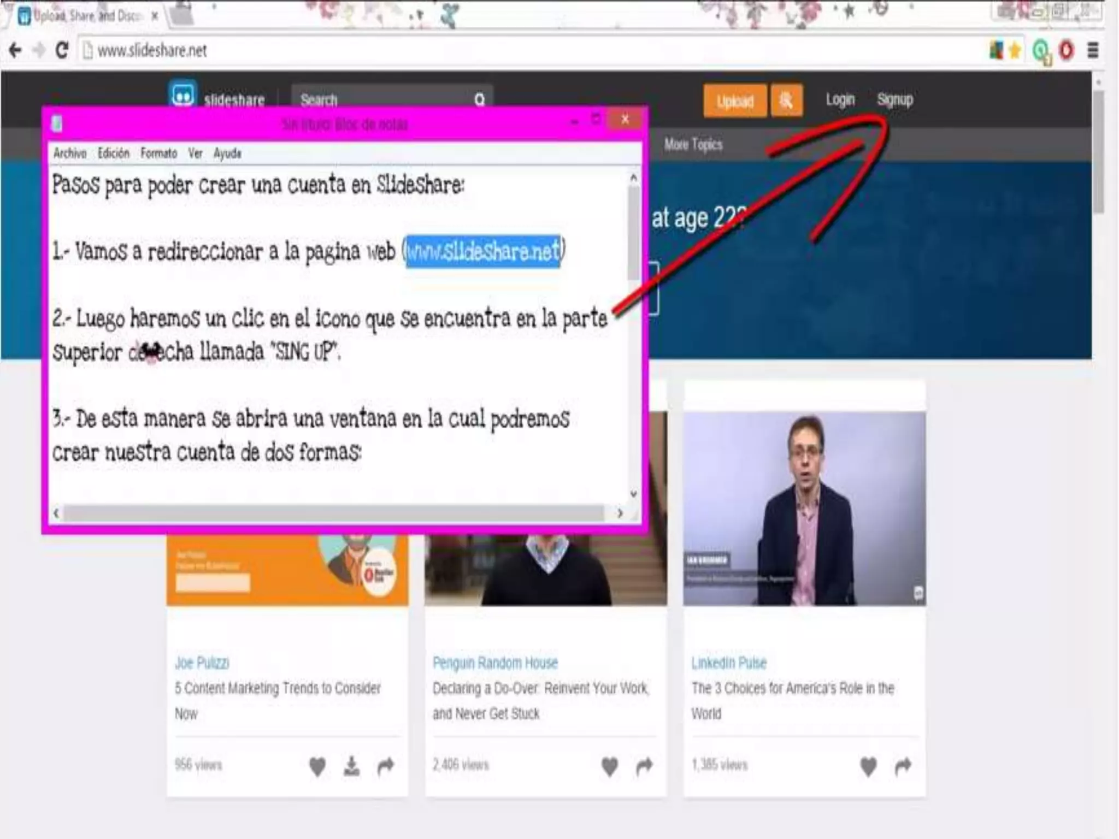Open the Chrome hamburger menu

[1093, 50]
